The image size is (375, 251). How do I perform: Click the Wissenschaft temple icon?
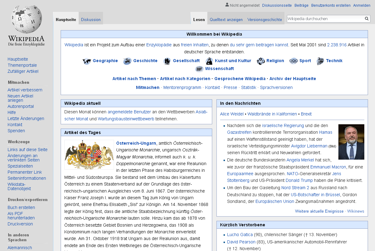click(199, 69)
